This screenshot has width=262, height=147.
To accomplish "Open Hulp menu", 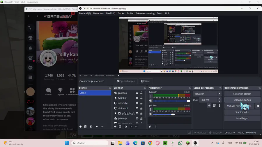I will tap(167, 13).
